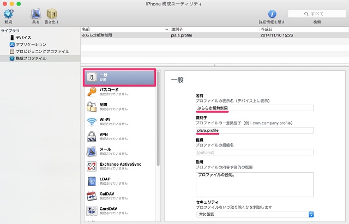This screenshot has width=349, height=224.
Task: Click the identifier column header
Action: point(214,29)
